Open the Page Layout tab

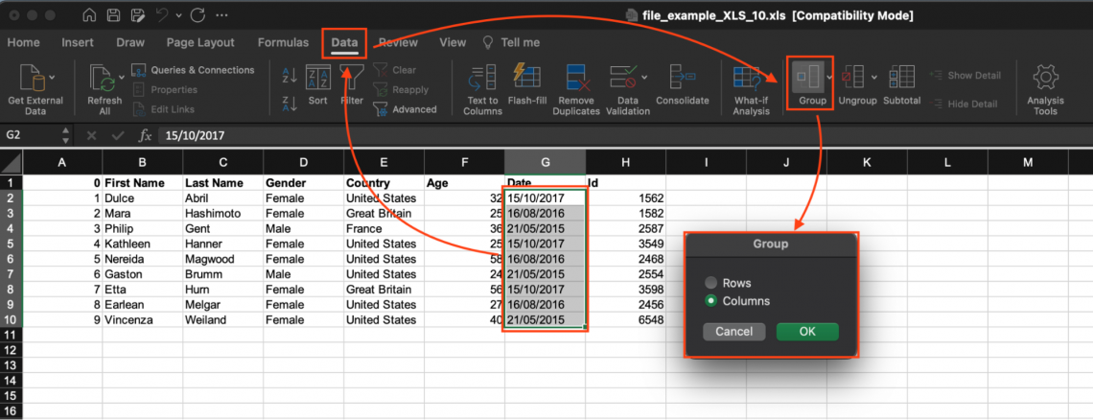tap(199, 42)
